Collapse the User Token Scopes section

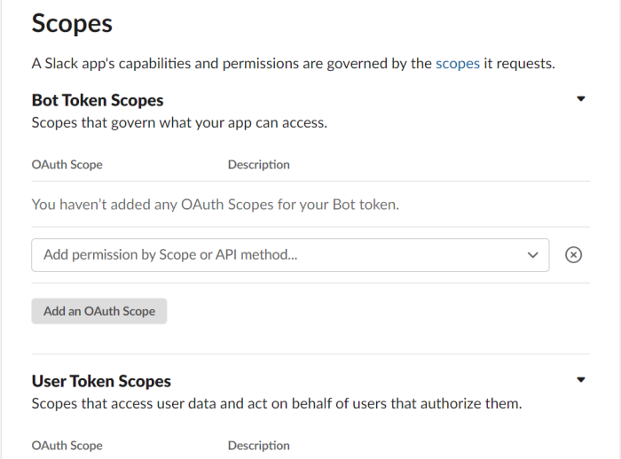[x=580, y=380]
